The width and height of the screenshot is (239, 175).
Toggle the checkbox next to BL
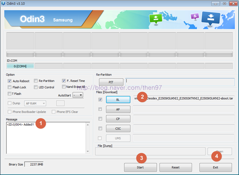100,100
